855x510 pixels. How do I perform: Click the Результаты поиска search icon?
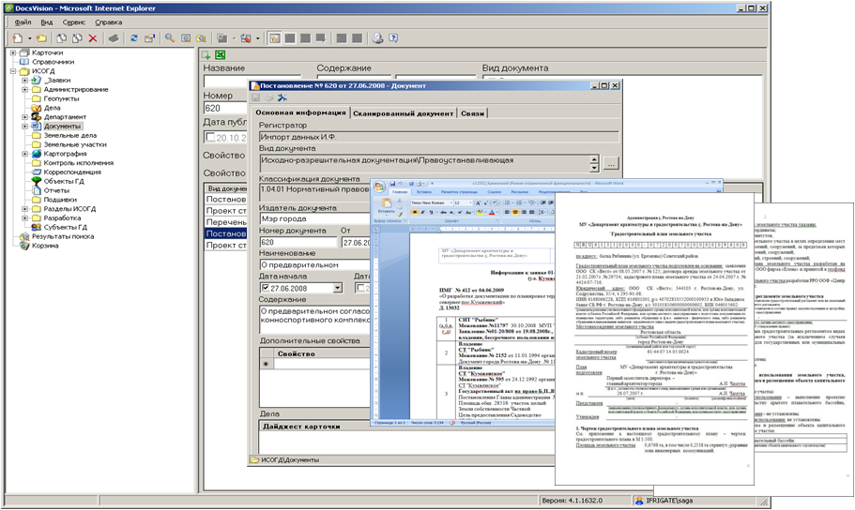tap(24, 236)
